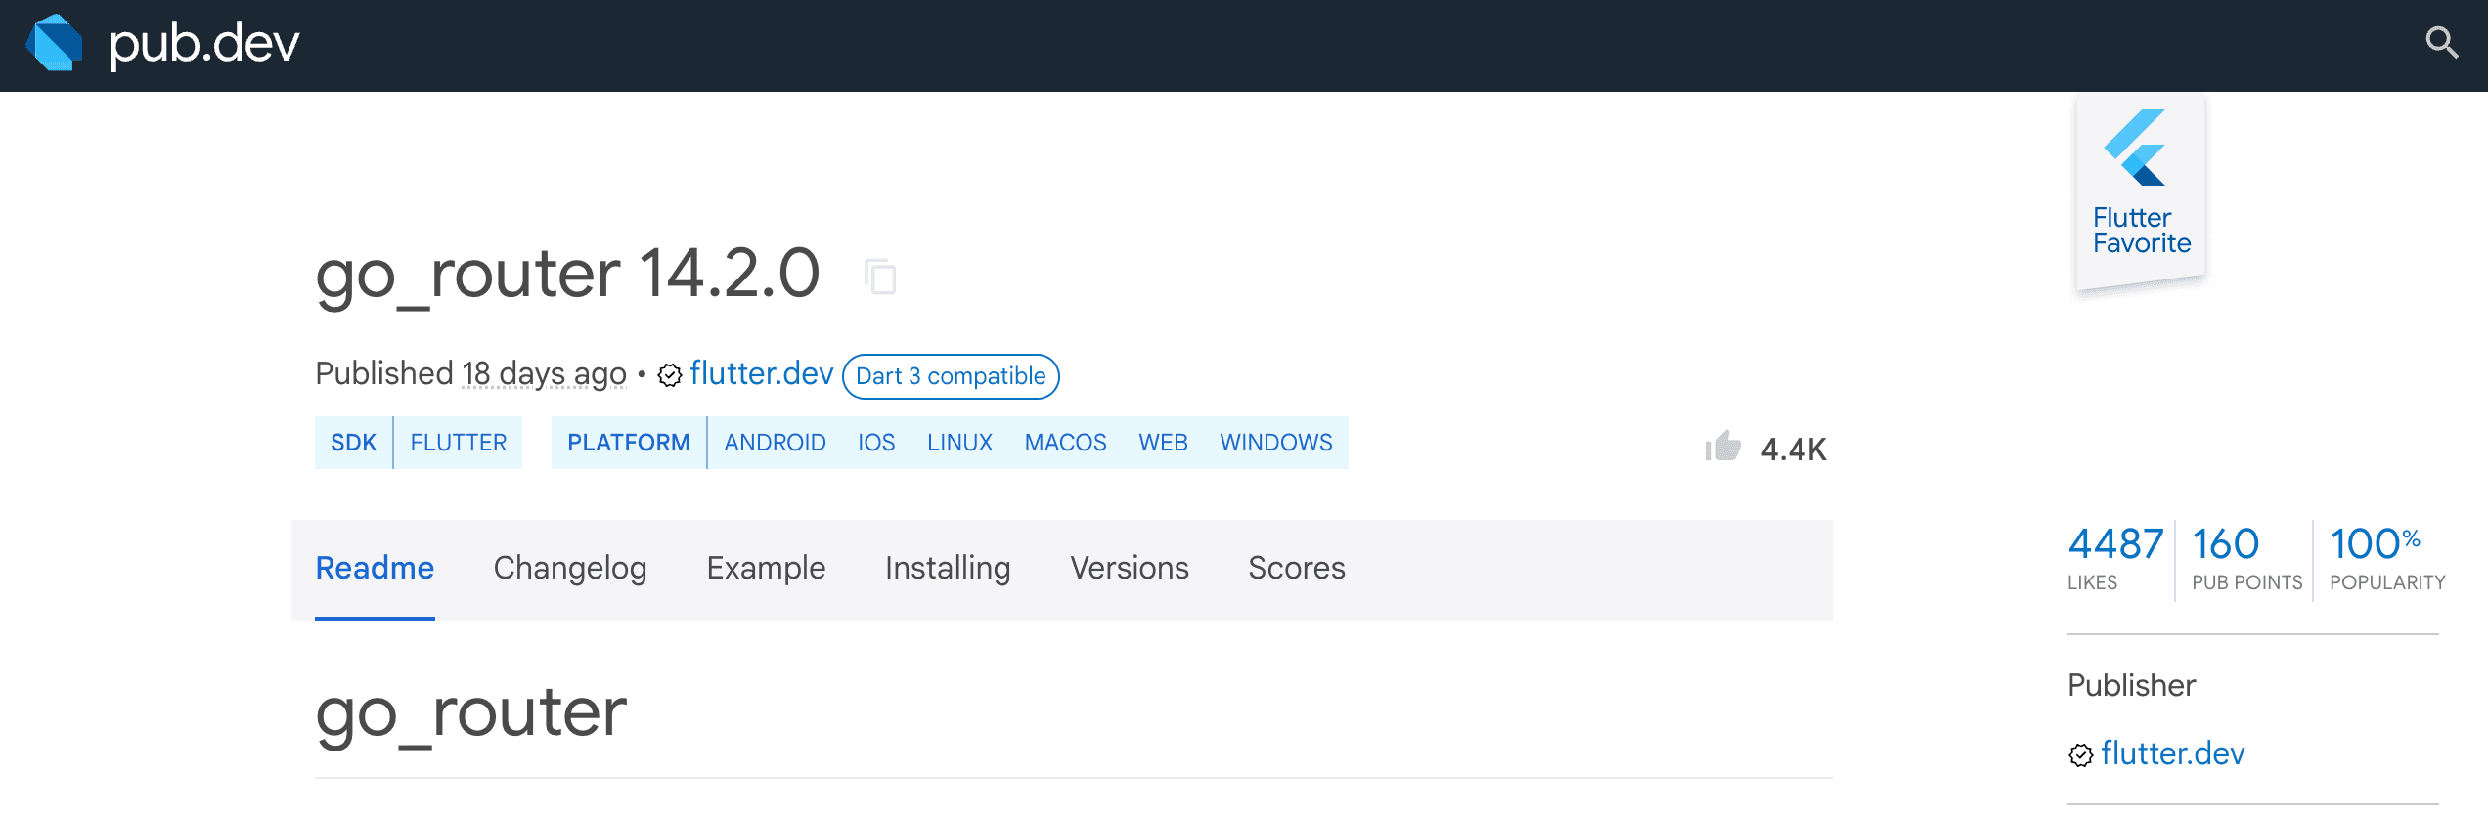2488x815 pixels.
Task: Open flutter.dev publisher link beside publish date
Action: tap(761, 373)
